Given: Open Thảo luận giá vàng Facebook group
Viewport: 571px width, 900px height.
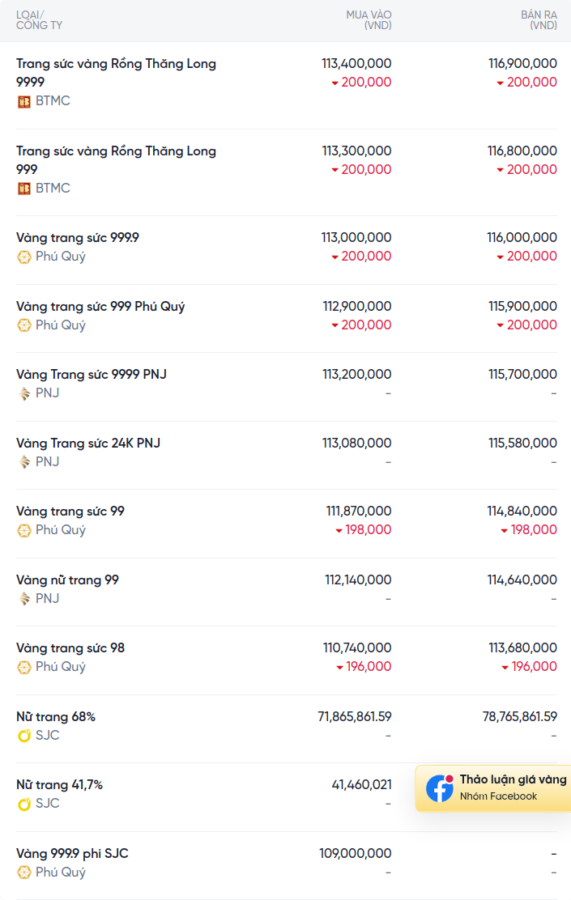Looking at the screenshot, I should (x=493, y=788).
